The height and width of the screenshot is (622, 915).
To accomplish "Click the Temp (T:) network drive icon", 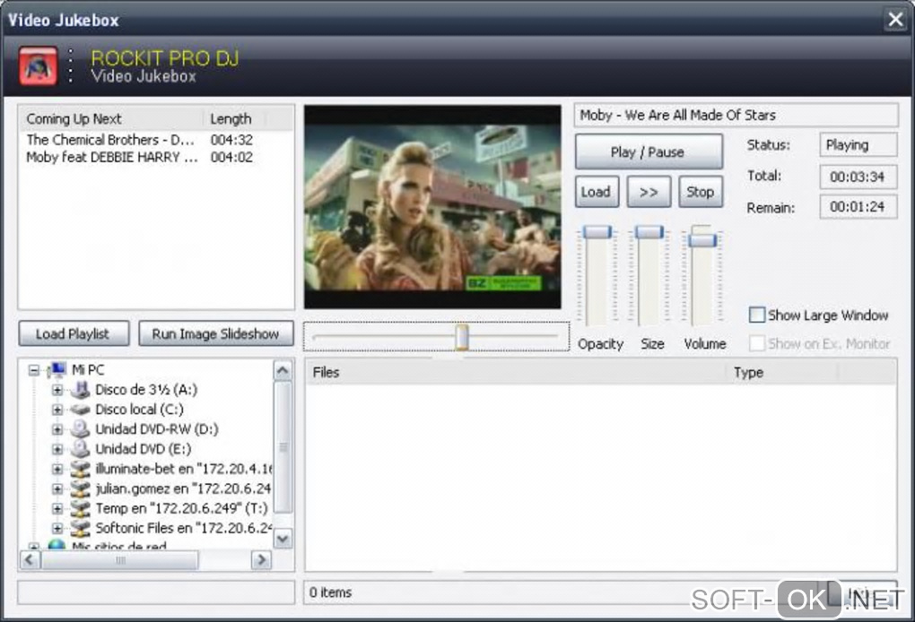I will tap(80, 508).
